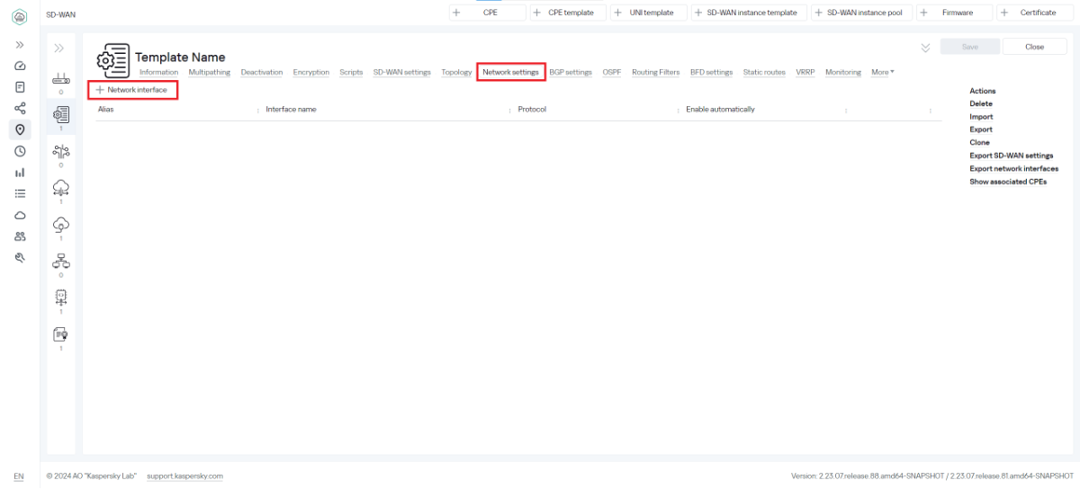This screenshot has width=1080, height=489.
Task: Create a new CPE from top bar
Action: pos(487,13)
